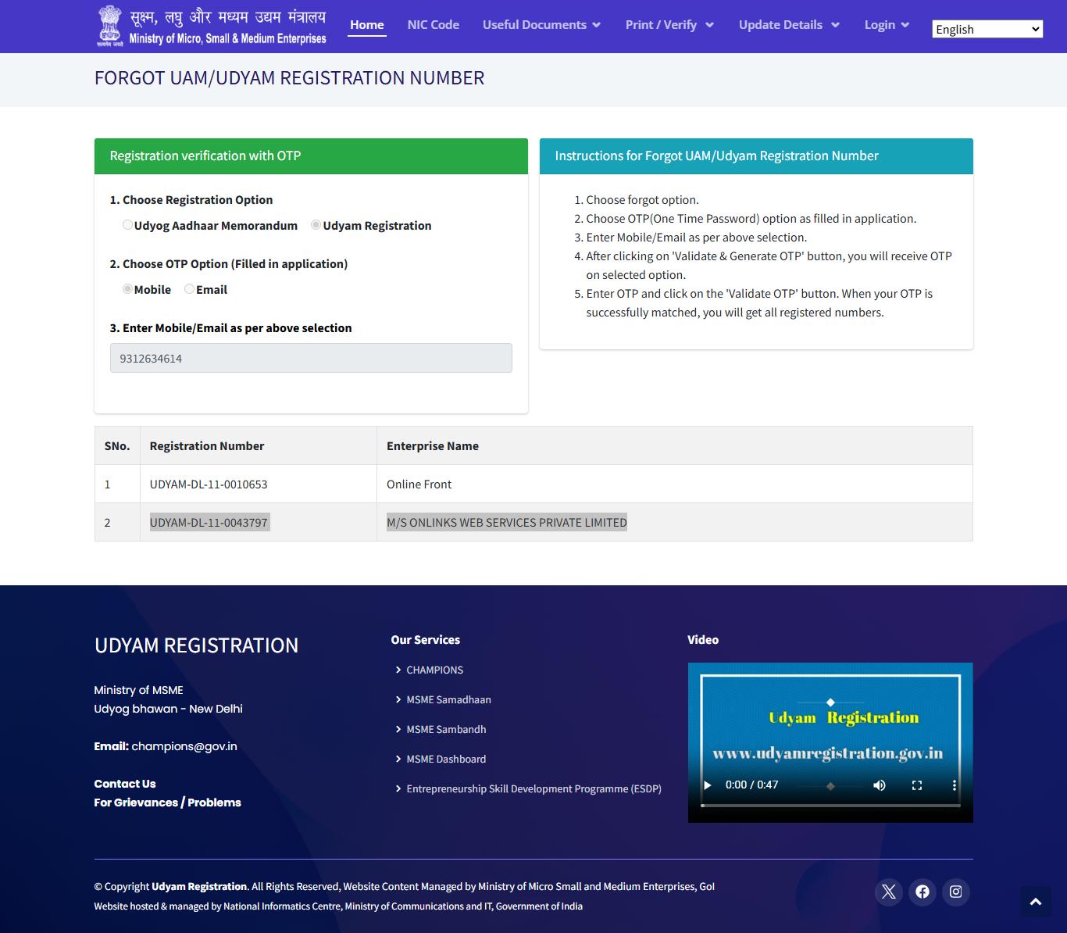Click the Ministry of MSME emblem logo
The image size is (1067, 933).
click(110, 26)
